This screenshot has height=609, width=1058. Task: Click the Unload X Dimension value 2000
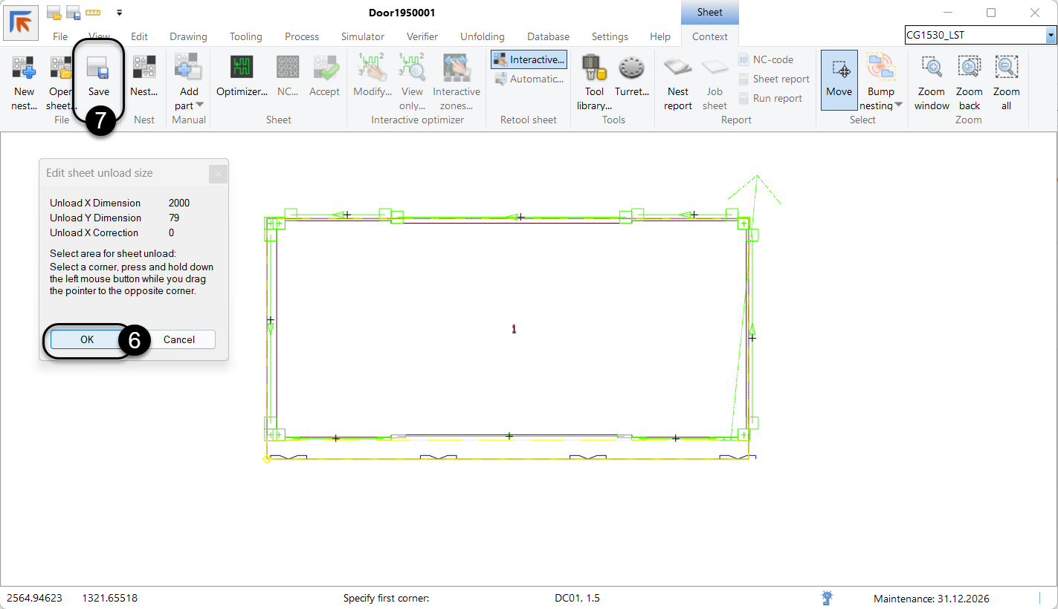click(x=179, y=203)
